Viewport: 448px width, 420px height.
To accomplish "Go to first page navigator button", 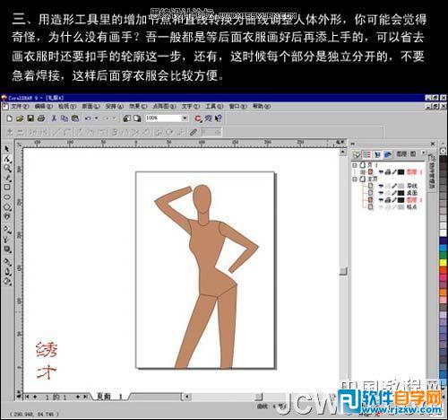I will (27, 397).
